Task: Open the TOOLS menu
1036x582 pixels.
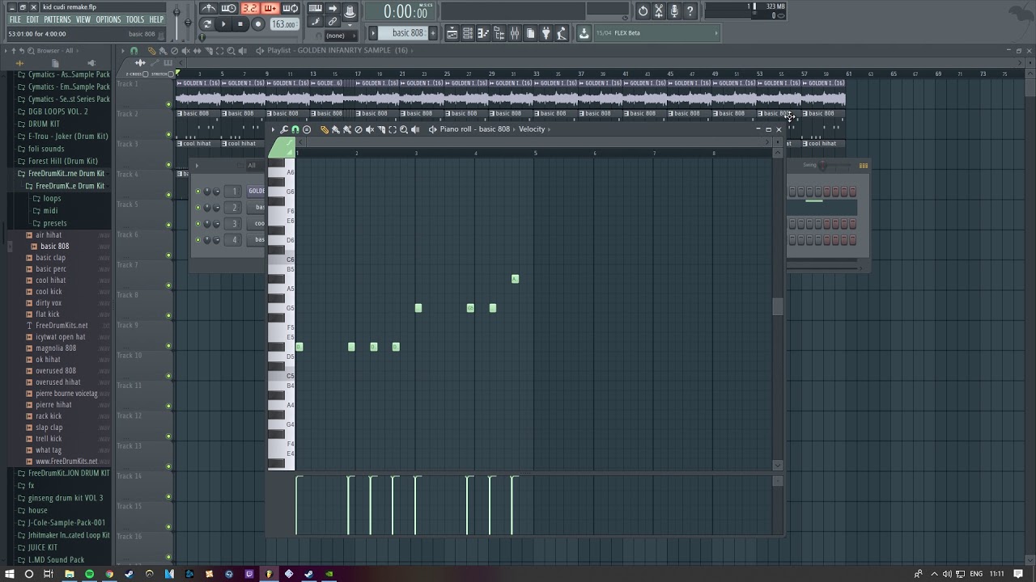Action: (x=135, y=19)
